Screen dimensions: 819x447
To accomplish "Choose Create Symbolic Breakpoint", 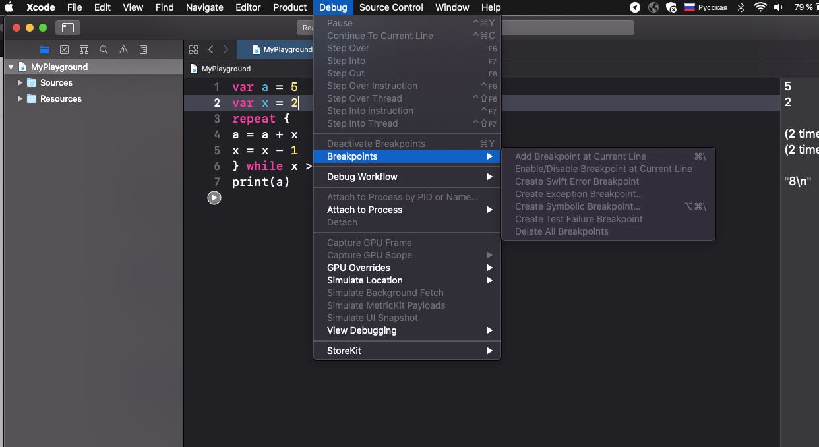I will pos(608,206).
